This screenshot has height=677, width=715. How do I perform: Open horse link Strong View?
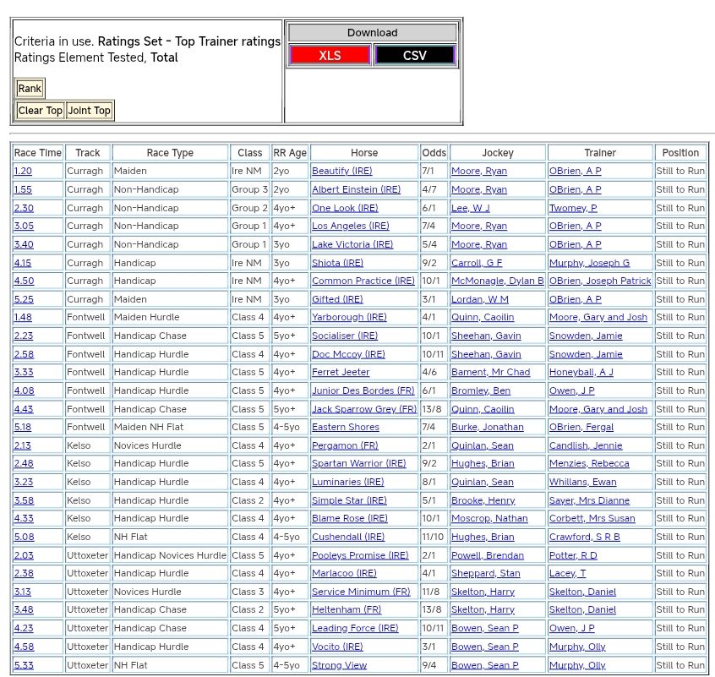coord(339,665)
